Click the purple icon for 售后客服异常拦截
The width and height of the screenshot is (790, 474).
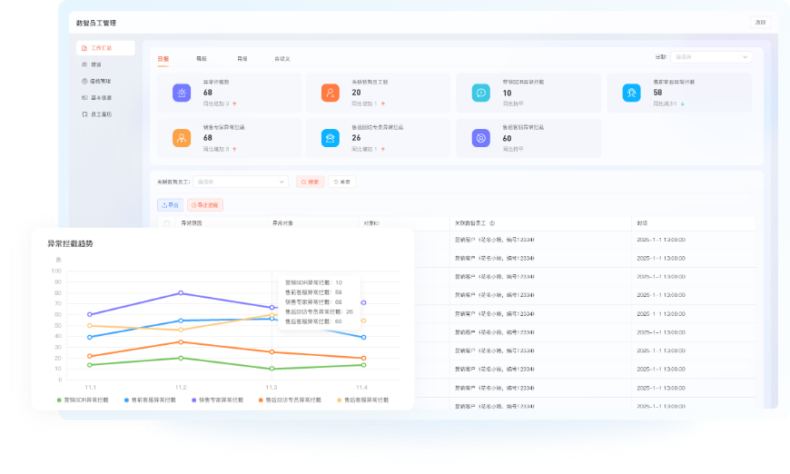point(480,138)
